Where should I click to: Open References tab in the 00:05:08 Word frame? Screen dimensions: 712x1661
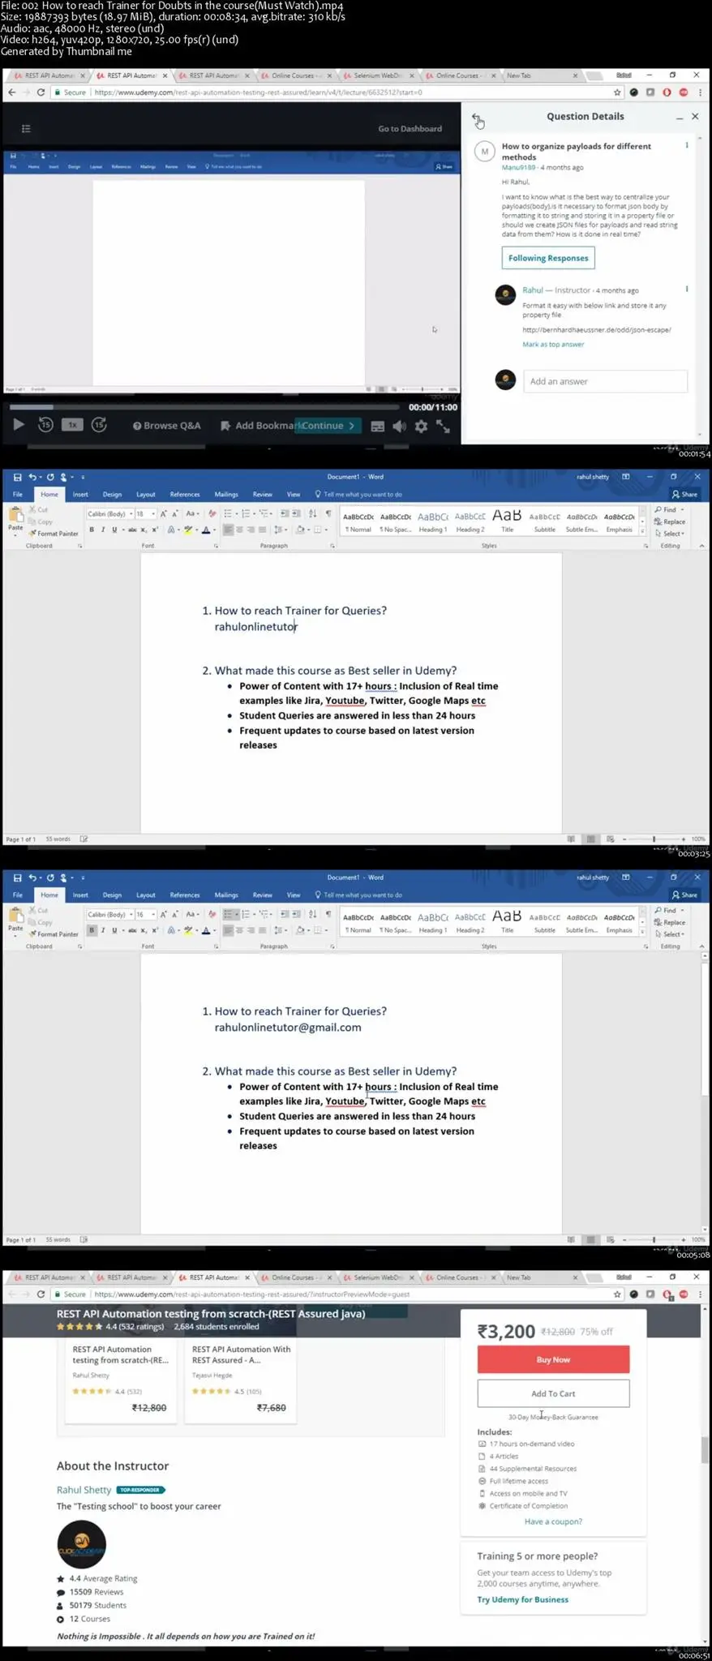(185, 895)
